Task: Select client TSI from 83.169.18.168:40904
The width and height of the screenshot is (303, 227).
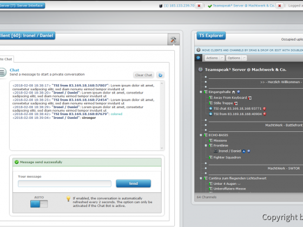Action: [238, 114]
